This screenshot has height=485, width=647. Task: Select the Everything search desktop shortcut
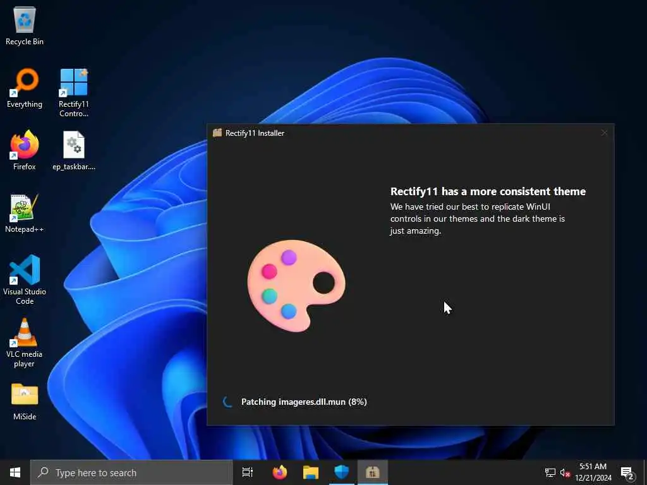[x=25, y=88]
